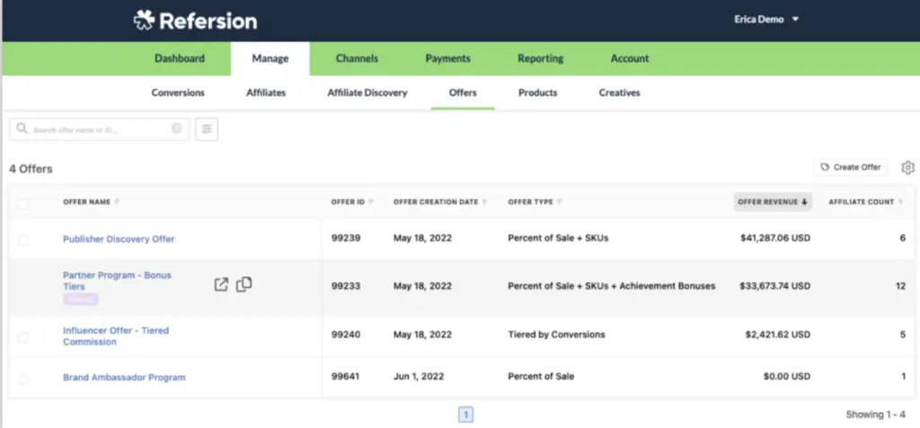The width and height of the screenshot is (920, 428).
Task: Open the filter options icon beside search
Action: (x=207, y=129)
